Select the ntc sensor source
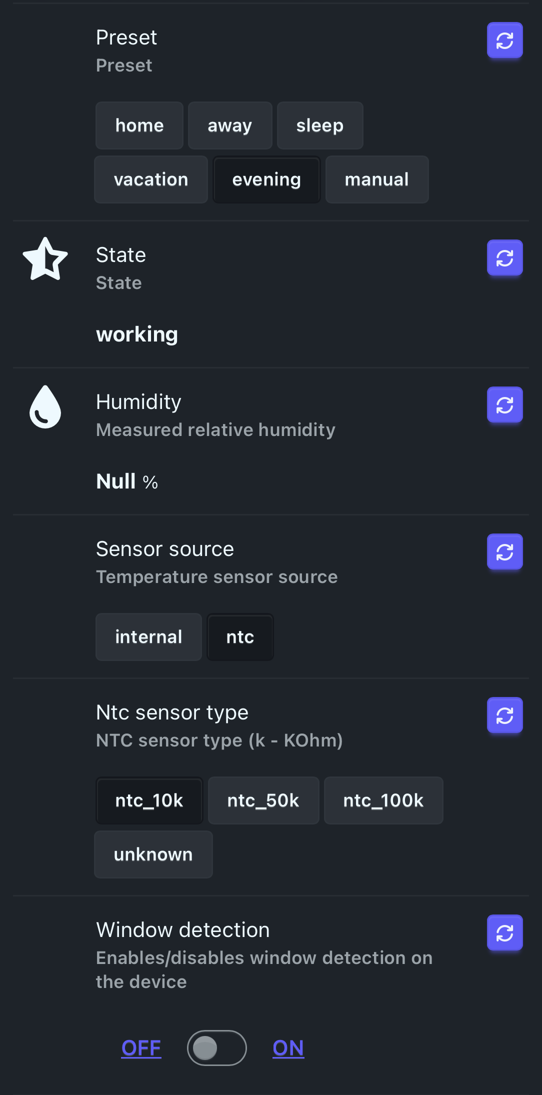This screenshot has height=1095, width=542. pyautogui.click(x=240, y=637)
